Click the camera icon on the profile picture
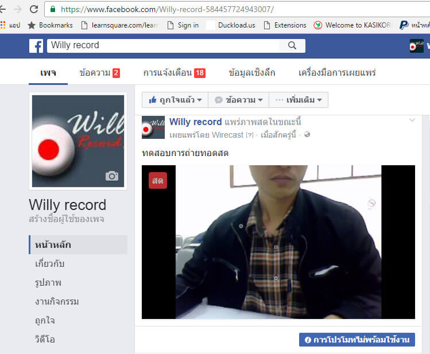 click(x=112, y=176)
